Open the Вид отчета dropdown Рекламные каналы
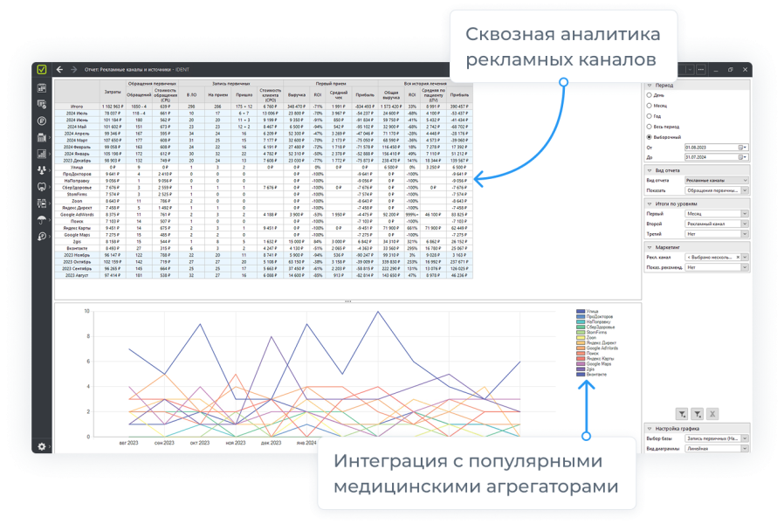Viewport: 784px width, 524px height. pyautogui.click(x=716, y=180)
